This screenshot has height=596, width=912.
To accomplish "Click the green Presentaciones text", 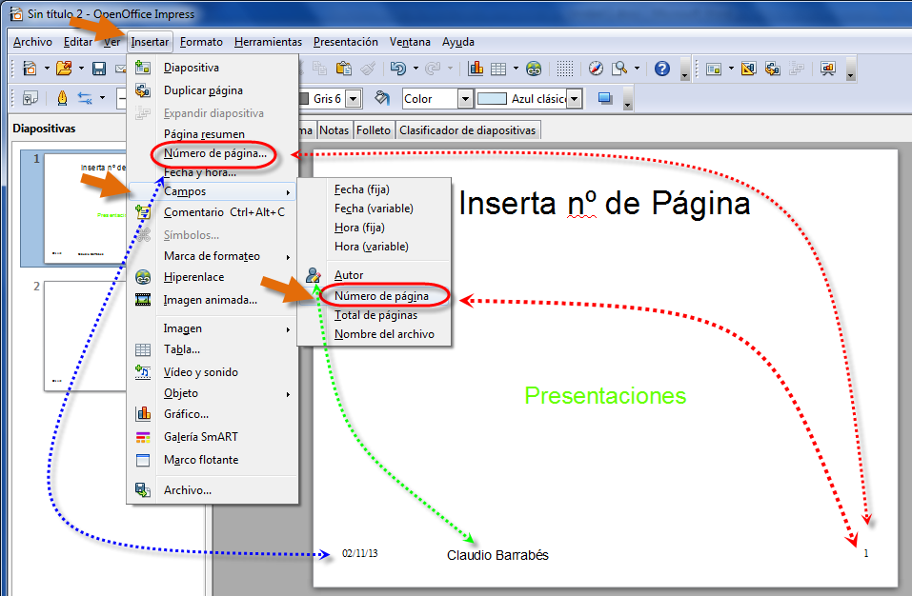I will [605, 396].
